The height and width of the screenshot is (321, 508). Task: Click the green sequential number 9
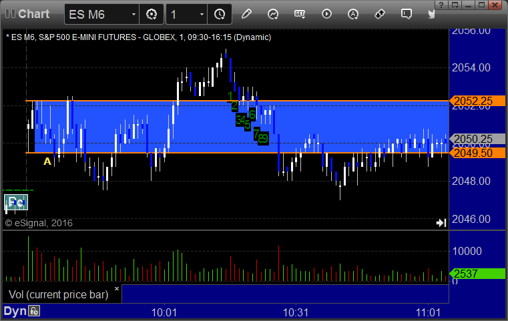[266, 139]
